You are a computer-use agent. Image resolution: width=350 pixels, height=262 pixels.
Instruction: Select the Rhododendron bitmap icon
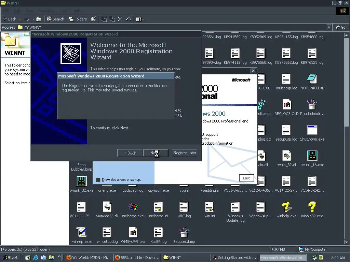pos(312,104)
